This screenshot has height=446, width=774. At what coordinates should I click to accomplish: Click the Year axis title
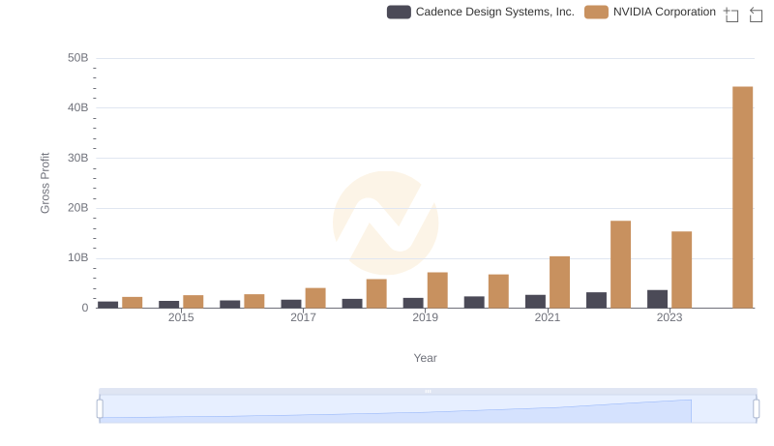(x=425, y=358)
